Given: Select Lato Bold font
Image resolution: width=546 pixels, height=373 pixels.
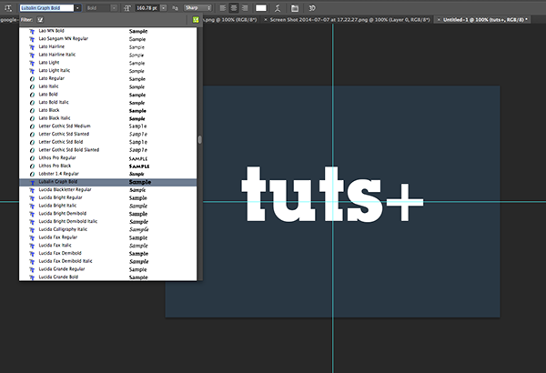Looking at the screenshot, I should [x=108, y=95].
